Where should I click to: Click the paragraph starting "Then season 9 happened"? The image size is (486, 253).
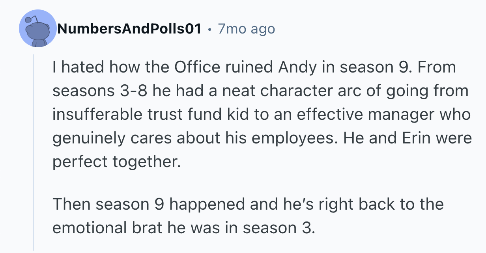(x=248, y=216)
